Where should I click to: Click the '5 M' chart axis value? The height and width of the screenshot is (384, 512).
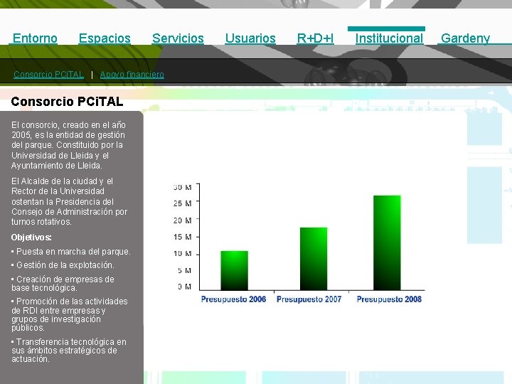point(184,270)
